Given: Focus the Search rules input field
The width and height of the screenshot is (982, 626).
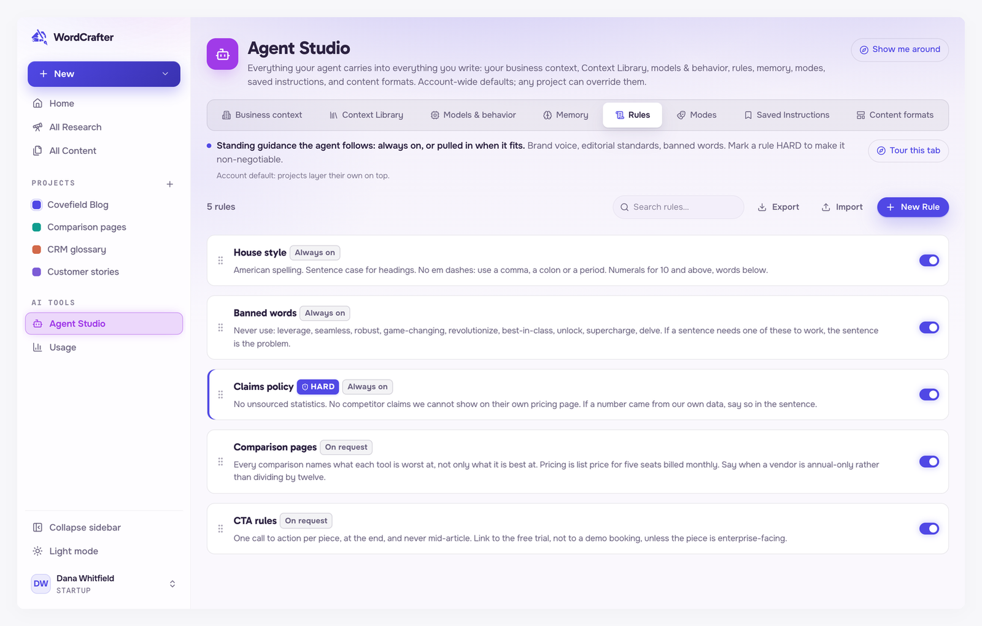Looking at the screenshot, I should coord(678,207).
